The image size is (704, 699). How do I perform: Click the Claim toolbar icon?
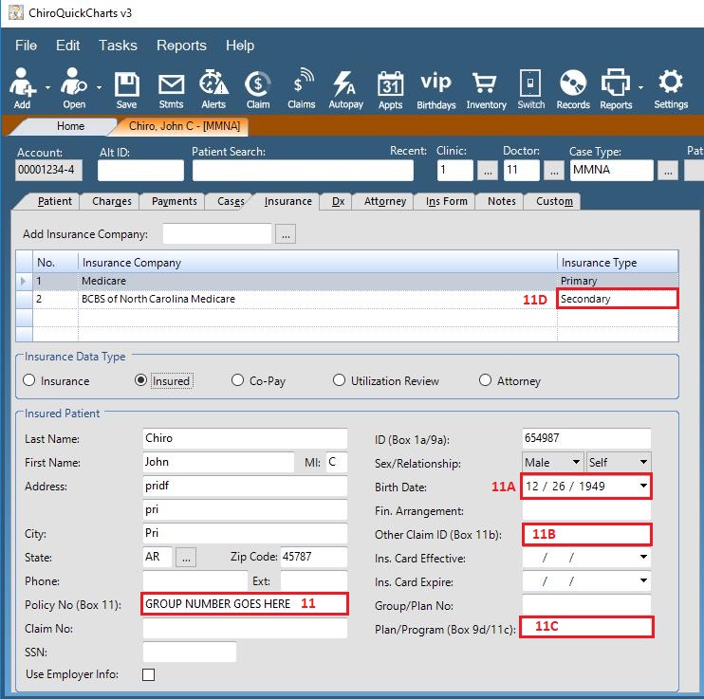(257, 89)
